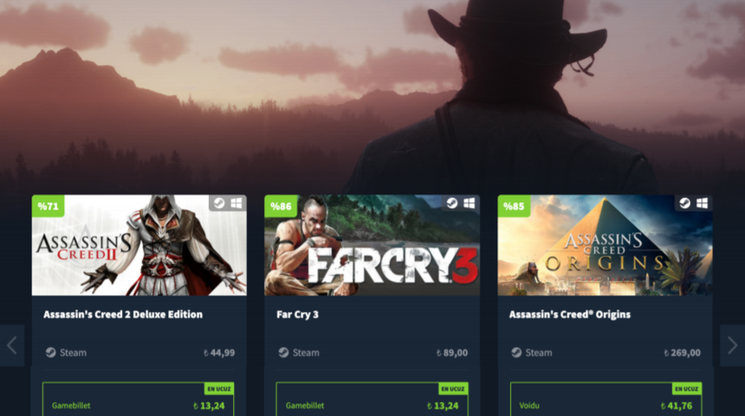The height and width of the screenshot is (416, 745).
Task: Advance carousel with the right arrow
Action: click(x=732, y=346)
